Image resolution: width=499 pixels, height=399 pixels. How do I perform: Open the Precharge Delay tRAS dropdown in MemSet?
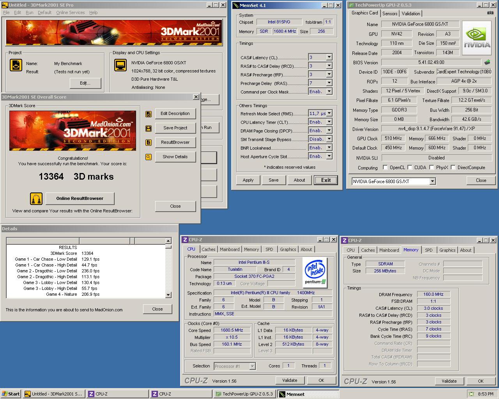pyautogui.click(x=329, y=83)
